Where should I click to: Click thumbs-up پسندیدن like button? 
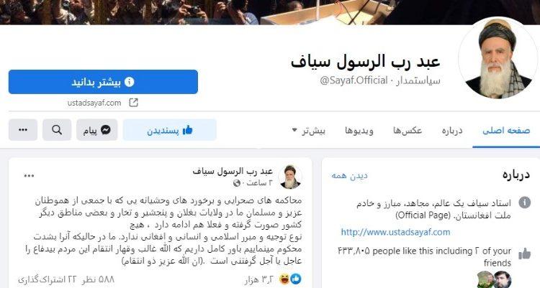[x=169, y=130]
